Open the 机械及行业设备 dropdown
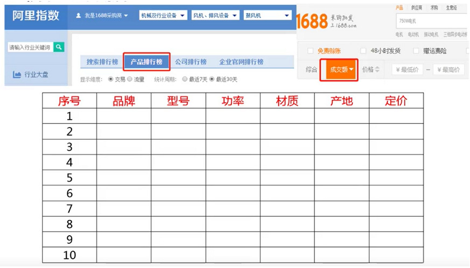The image size is (470, 268). tap(163, 16)
